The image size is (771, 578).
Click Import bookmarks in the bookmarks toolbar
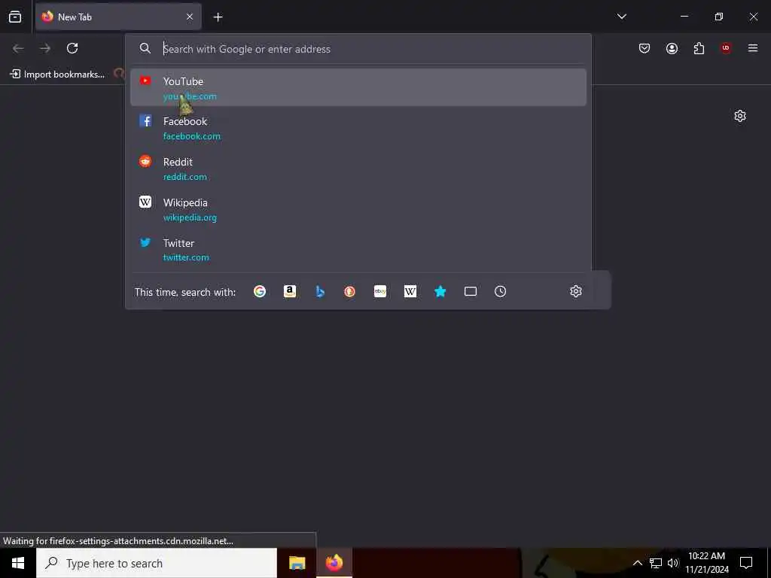tap(57, 75)
